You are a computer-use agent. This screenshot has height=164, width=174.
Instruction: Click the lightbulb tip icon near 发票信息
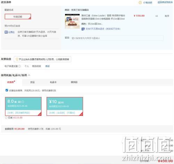tap(17, 59)
